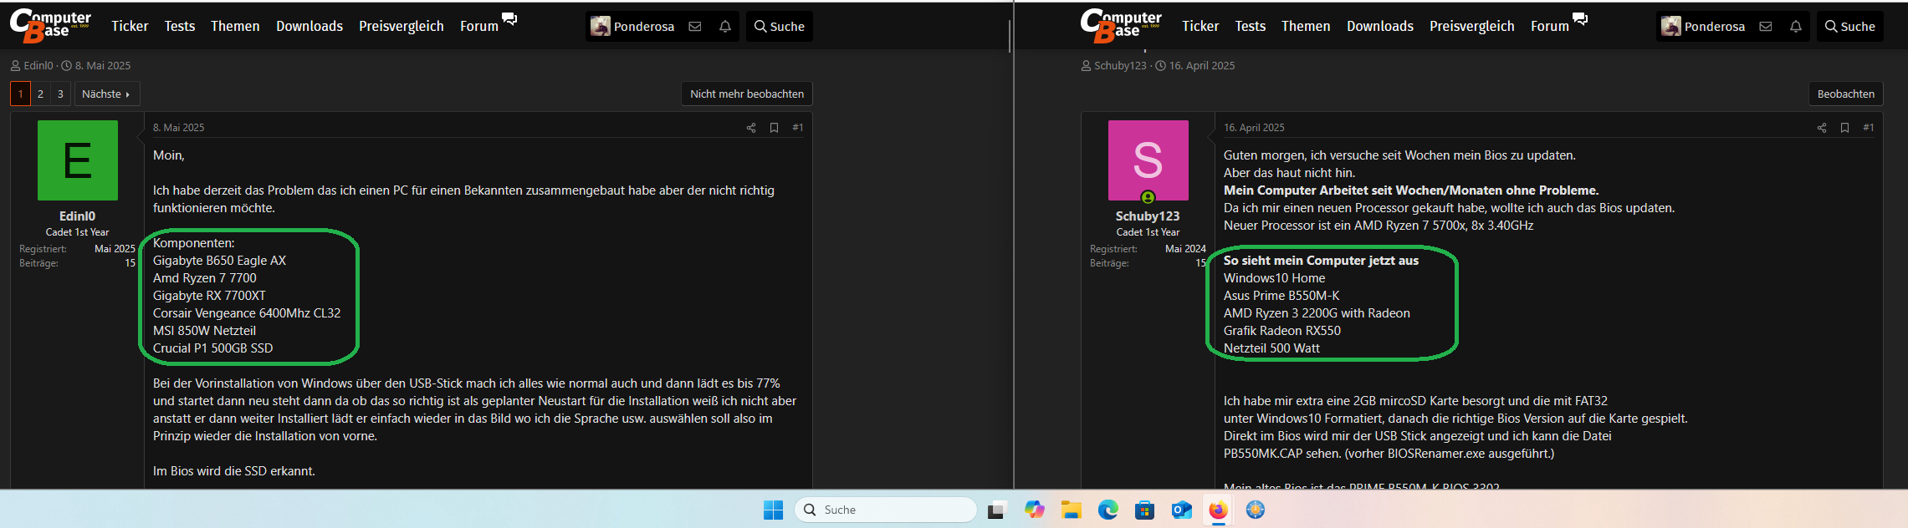Screen dimensions: 1908x528
Task: Click the taskbar Suche search field
Action: [886, 510]
